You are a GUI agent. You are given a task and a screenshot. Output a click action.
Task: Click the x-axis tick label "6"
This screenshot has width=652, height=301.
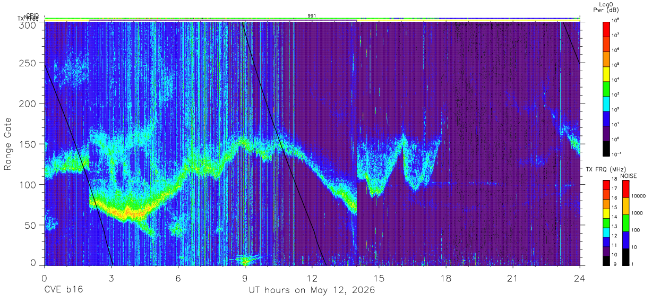click(x=178, y=278)
